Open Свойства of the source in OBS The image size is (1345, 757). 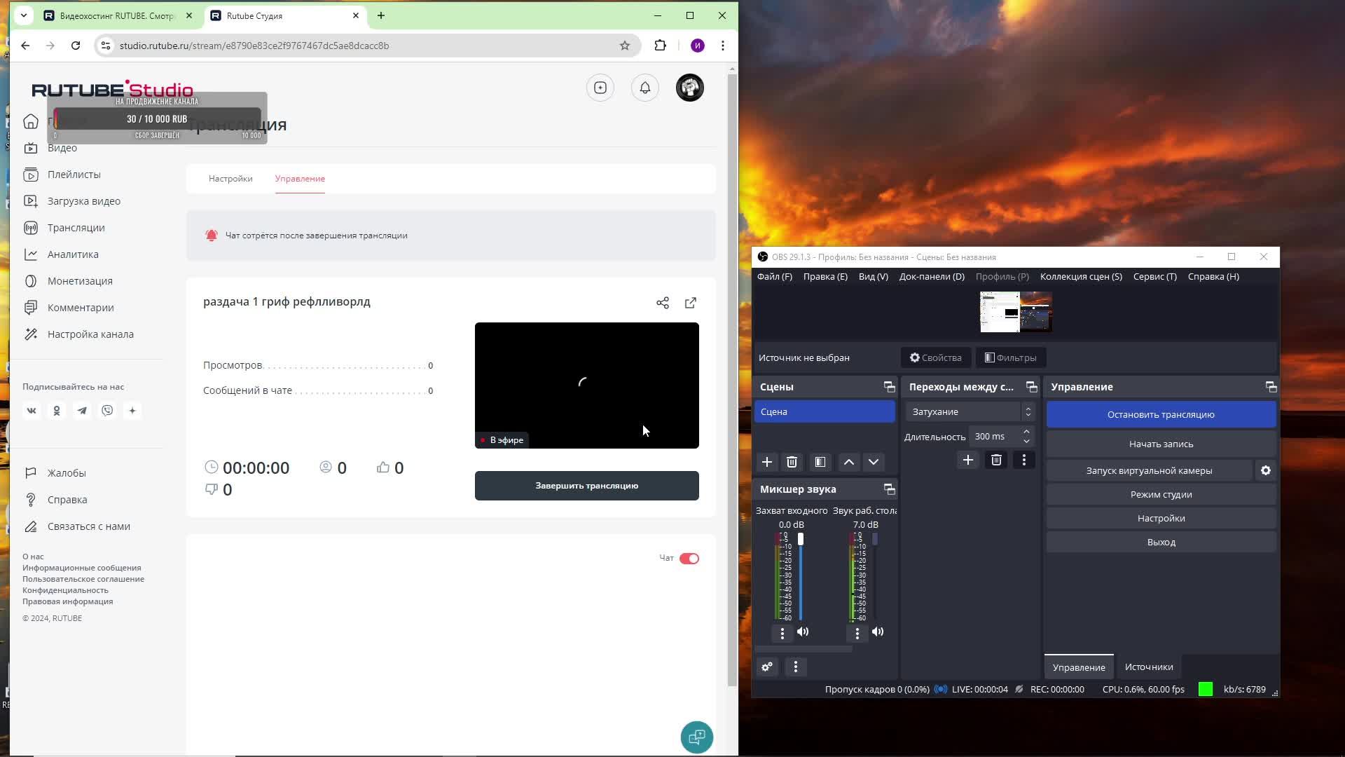[x=936, y=358]
